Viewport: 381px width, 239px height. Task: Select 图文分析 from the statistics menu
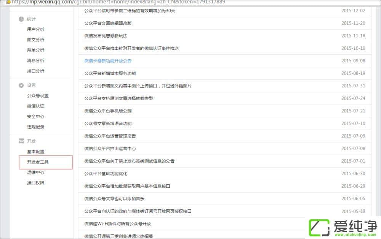[x=35, y=40]
